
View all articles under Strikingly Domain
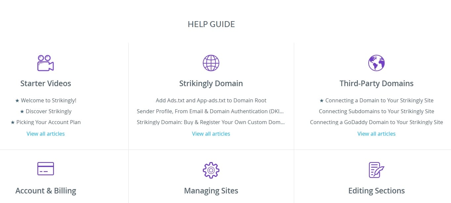pos(211,134)
